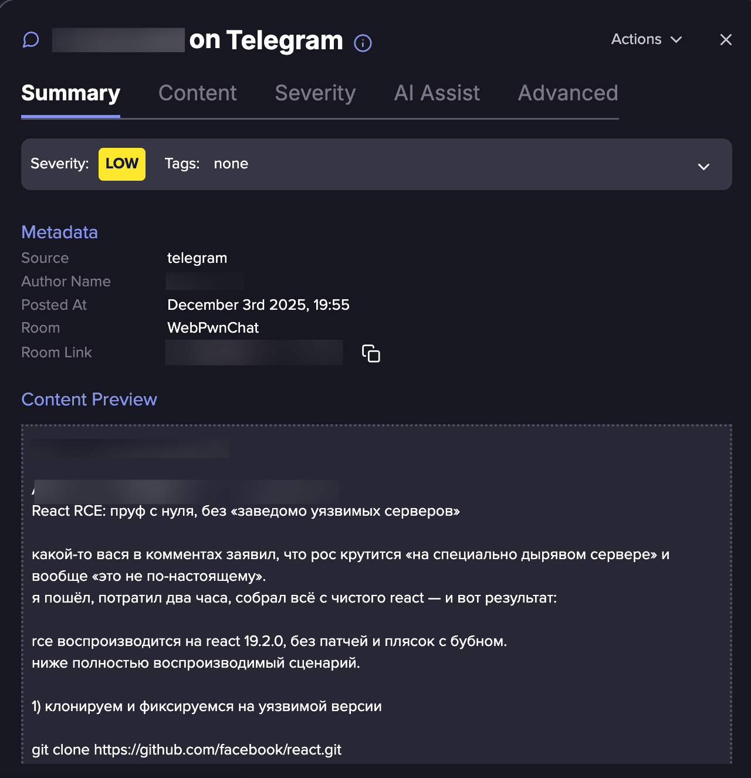Select the Summary tab
Screen dimensions: 751x778
click(x=70, y=93)
